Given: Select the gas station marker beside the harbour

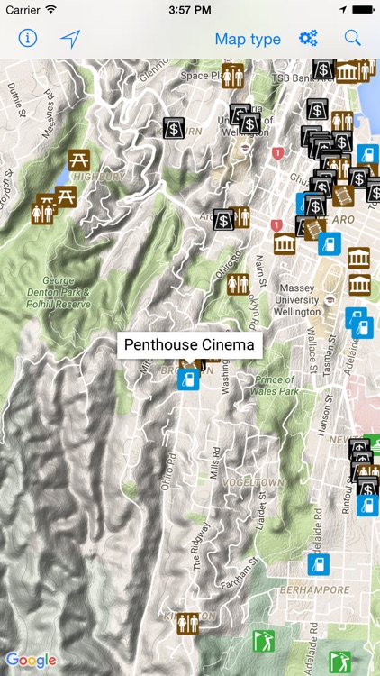Looking at the screenshot, I should click(x=368, y=155).
